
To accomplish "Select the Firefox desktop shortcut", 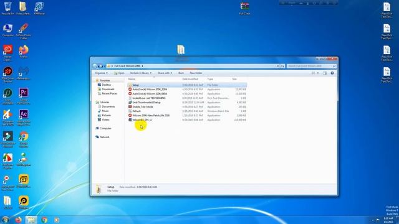I will [x=24, y=51].
